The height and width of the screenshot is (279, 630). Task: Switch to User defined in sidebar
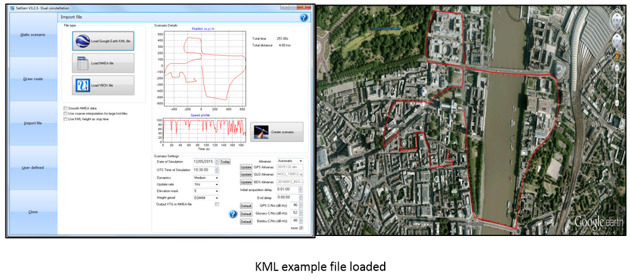coord(33,168)
